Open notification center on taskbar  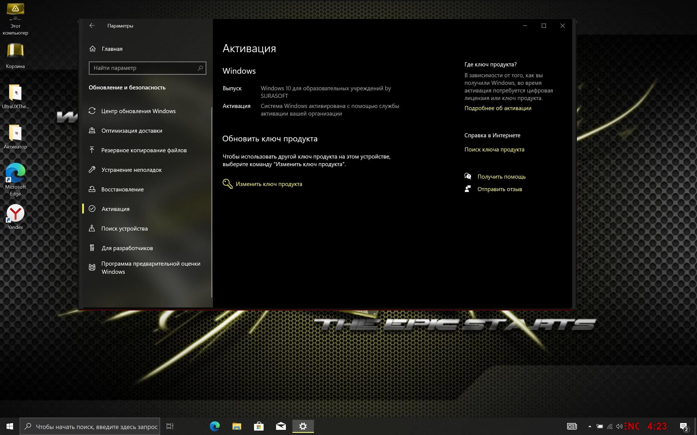tap(684, 426)
